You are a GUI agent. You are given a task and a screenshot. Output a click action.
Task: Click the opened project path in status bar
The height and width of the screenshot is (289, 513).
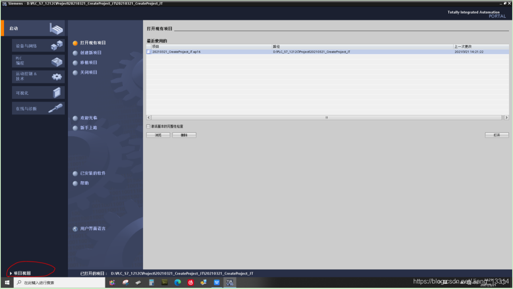click(182, 273)
